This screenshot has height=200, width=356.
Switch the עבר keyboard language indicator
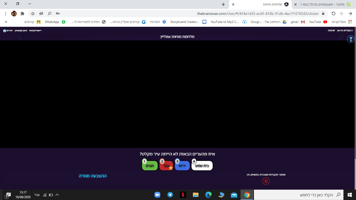click(x=37, y=195)
